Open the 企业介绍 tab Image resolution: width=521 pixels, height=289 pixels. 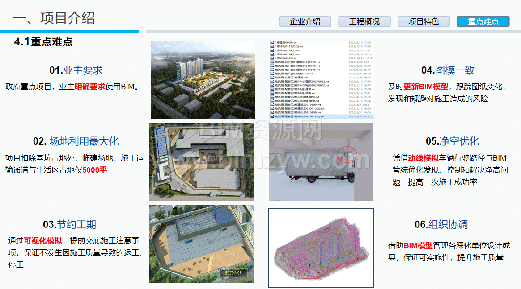[x=305, y=21]
